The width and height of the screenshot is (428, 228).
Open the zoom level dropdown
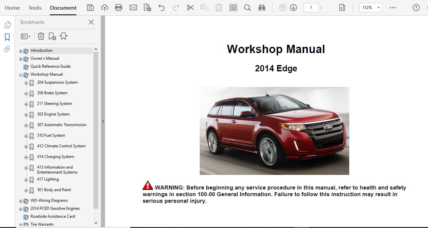pos(378,8)
